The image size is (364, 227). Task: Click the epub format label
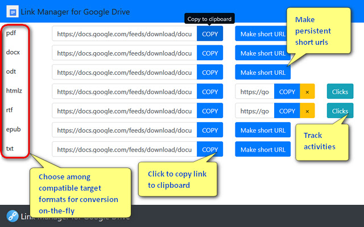tap(14, 129)
